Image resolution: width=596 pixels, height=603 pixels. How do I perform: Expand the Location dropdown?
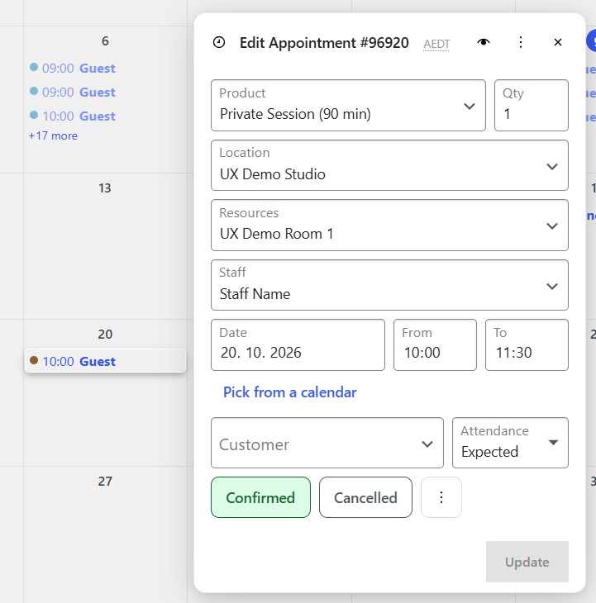pos(389,165)
